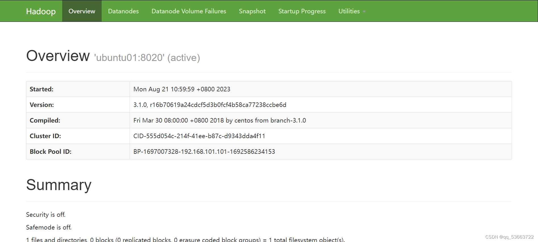This screenshot has width=538, height=242.
Task: Click the 'Security is off.' text
Action: [46, 214]
